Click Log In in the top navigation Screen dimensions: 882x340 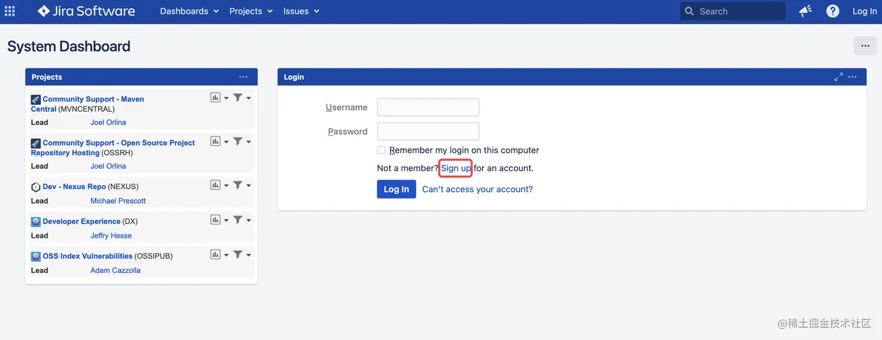[864, 11]
